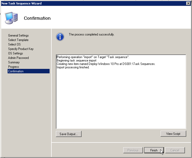
Task: Open View Script
Action: click(173, 134)
